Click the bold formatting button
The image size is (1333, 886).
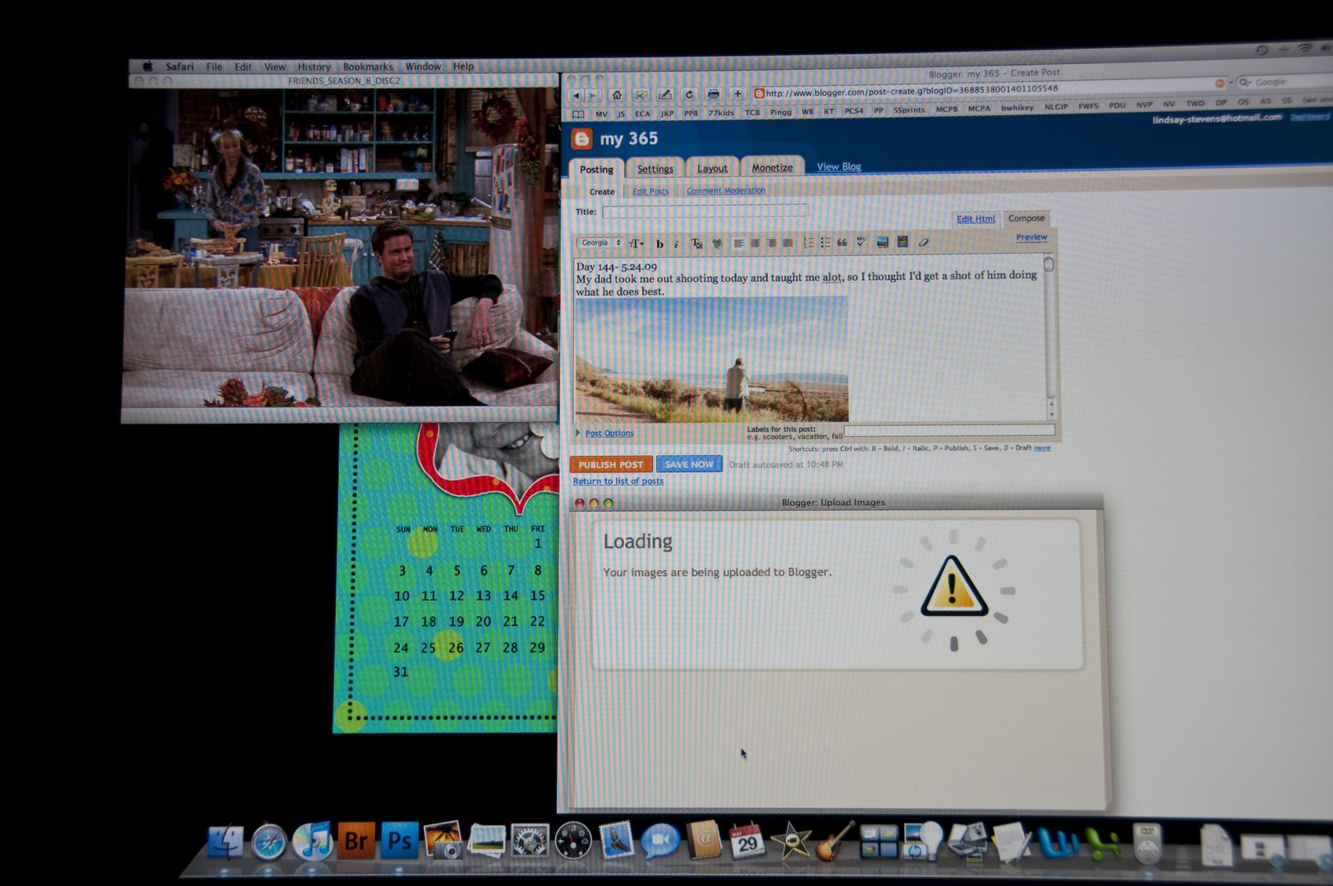tap(660, 243)
